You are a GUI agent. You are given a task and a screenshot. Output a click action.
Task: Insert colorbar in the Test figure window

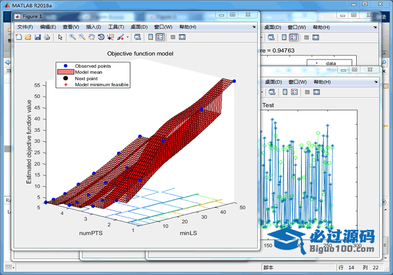point(285,92)
